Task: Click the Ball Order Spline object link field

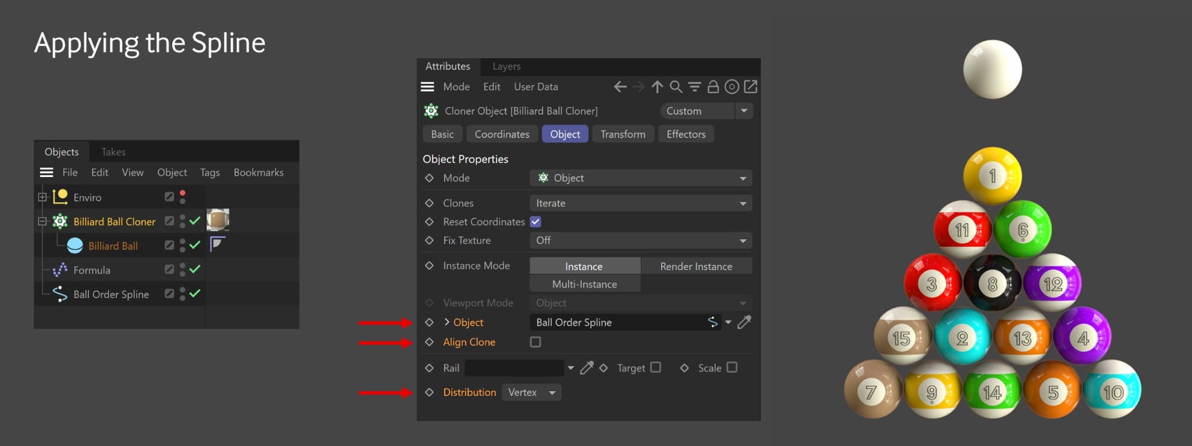Action: (625, 323)
